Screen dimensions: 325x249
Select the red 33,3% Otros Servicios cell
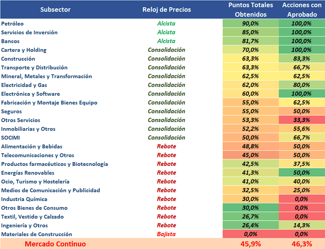coord(302,120)
